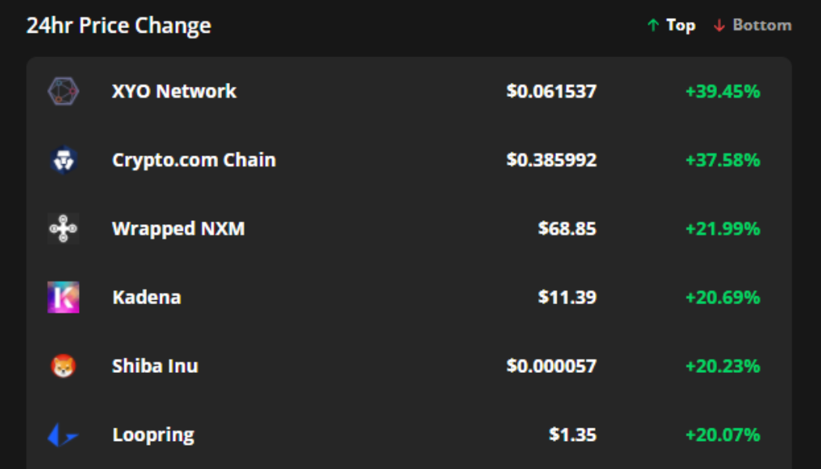Select the Shiba Inu name text
The height and width of the screenshot is (469, 821).
click(155, 366)
